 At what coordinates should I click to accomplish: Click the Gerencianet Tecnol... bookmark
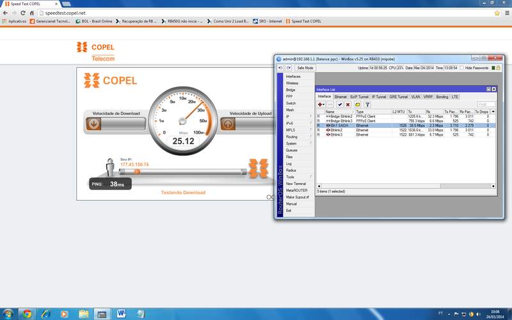point(50,21)
